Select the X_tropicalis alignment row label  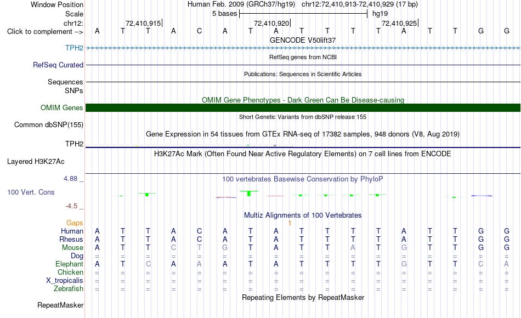click(65, 281)
